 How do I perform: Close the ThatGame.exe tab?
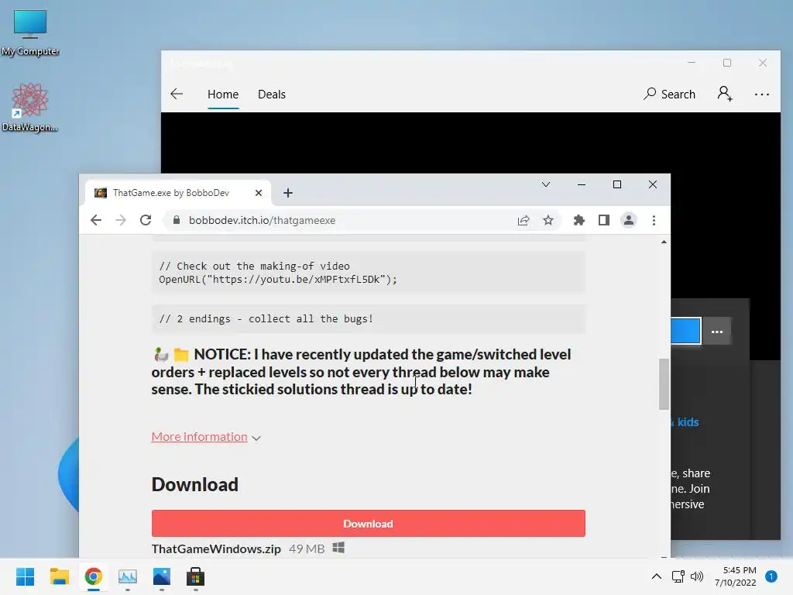259,193
